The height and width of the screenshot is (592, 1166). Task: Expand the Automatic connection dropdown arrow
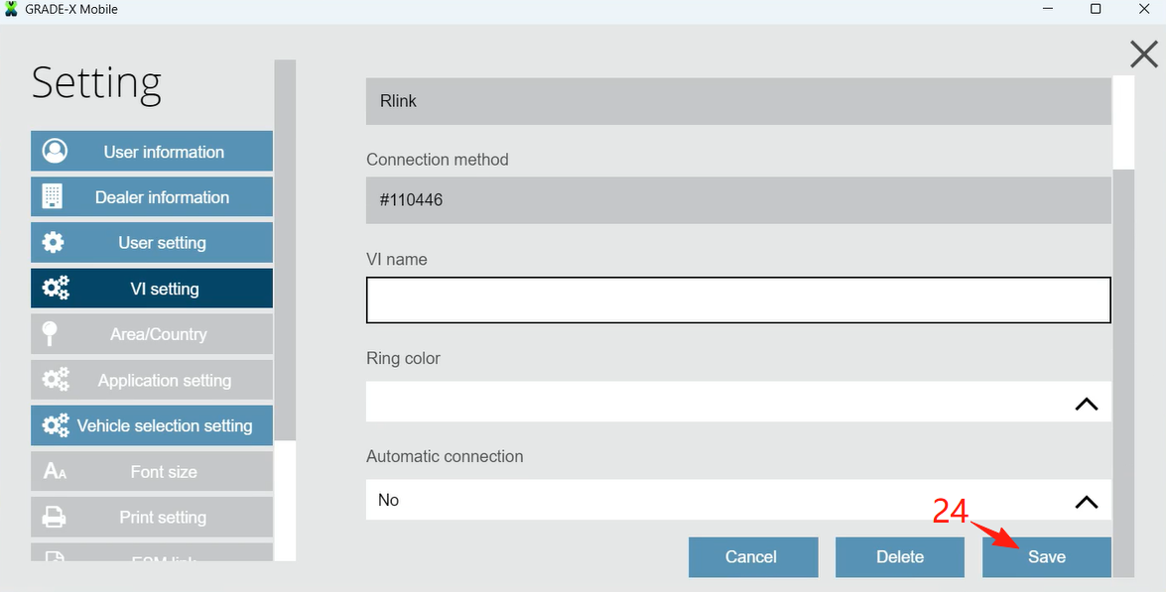click(x=1086, y=501)
